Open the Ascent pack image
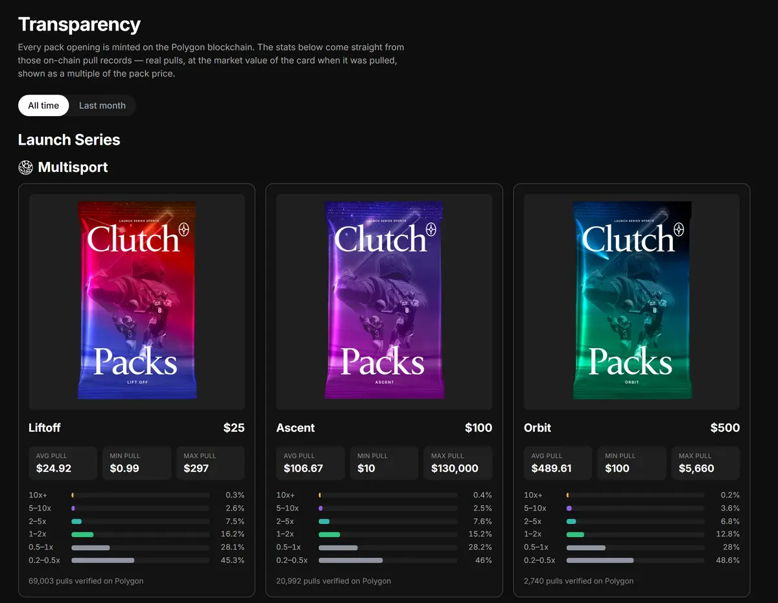778x603 pixels. tap(384, 301)
